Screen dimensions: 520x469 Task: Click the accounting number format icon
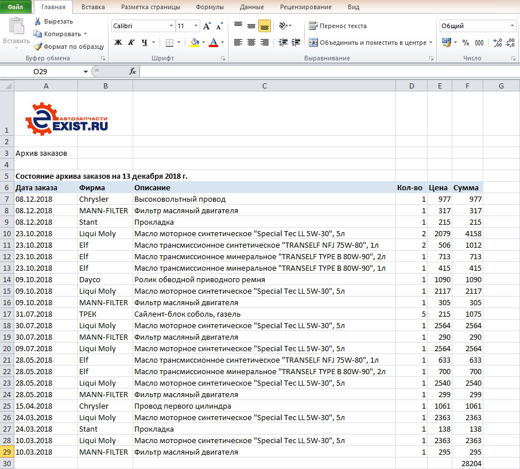447,43
